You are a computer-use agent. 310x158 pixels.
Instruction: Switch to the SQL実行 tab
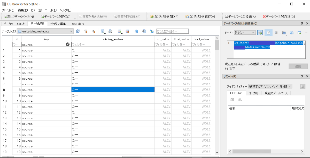coord(78,24)
